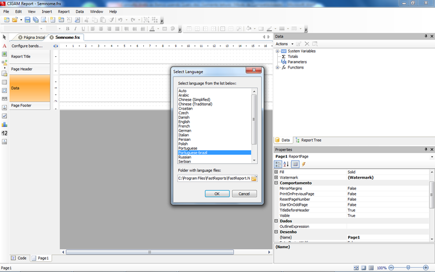435x272 pixels.
Task: Open the Insert menu
Action: click(x=47, y=12)
